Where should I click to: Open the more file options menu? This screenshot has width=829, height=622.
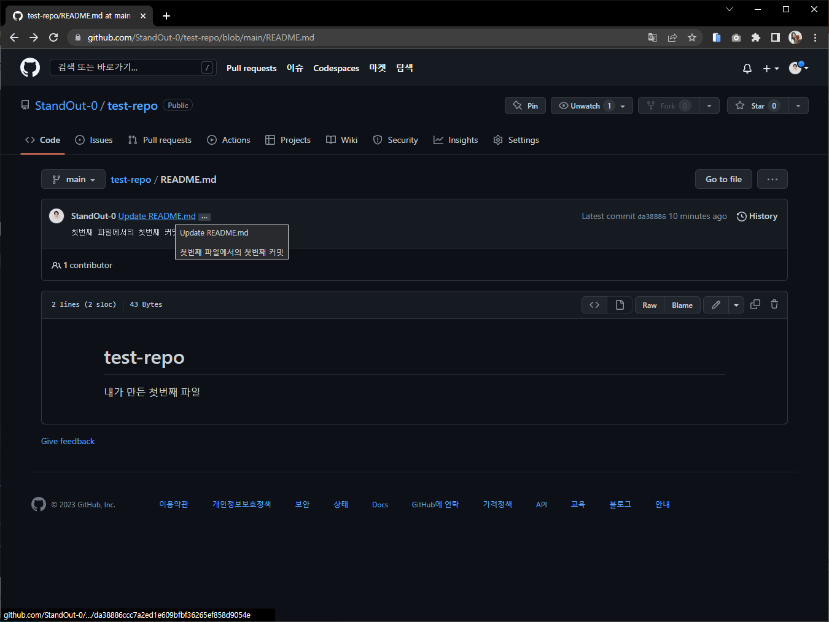[x=773, y=179]
